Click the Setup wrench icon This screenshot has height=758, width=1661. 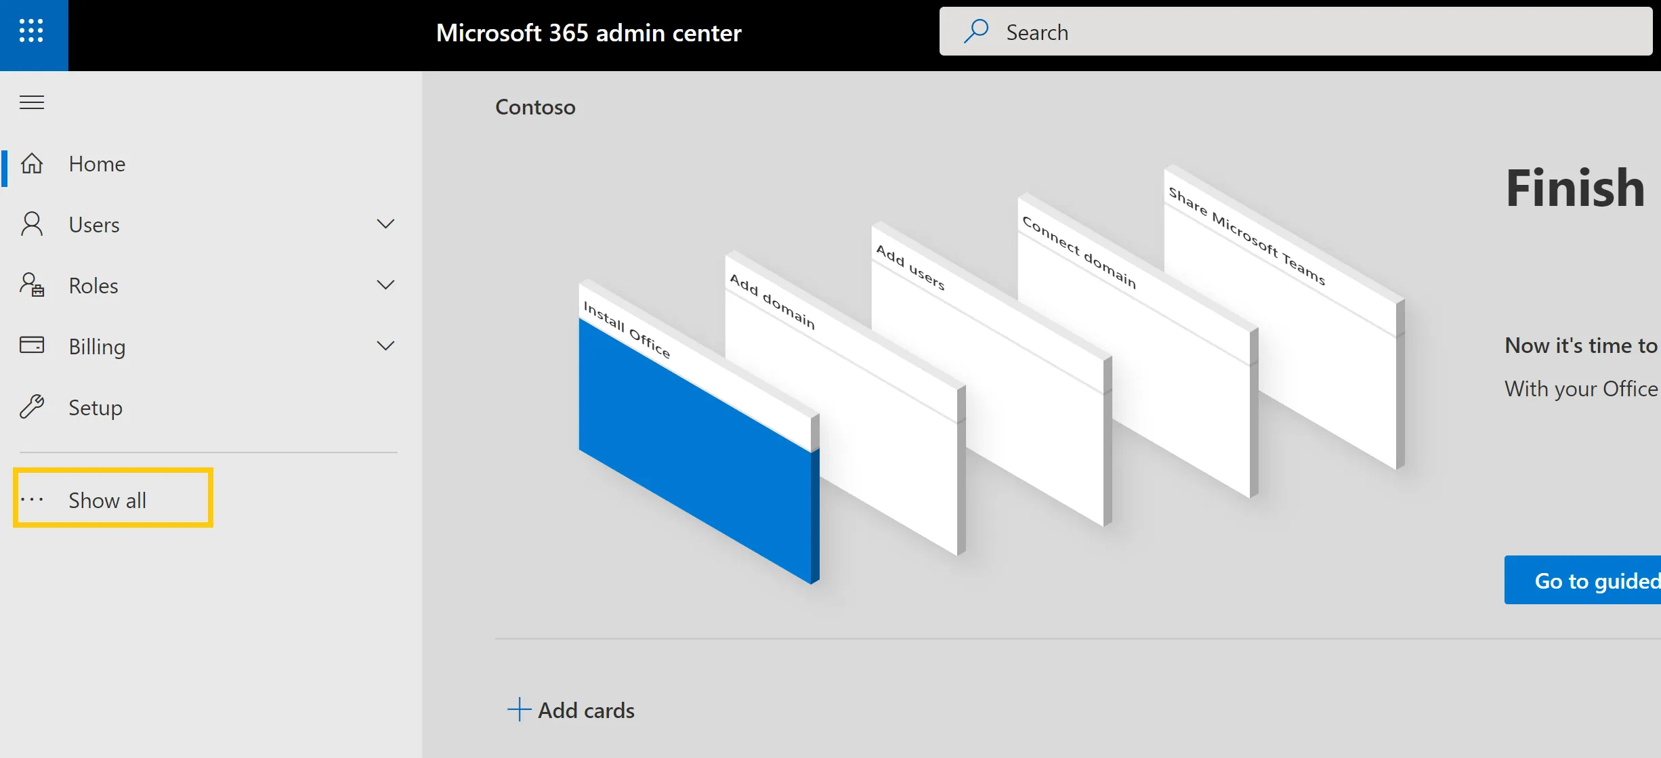[32, 406]
